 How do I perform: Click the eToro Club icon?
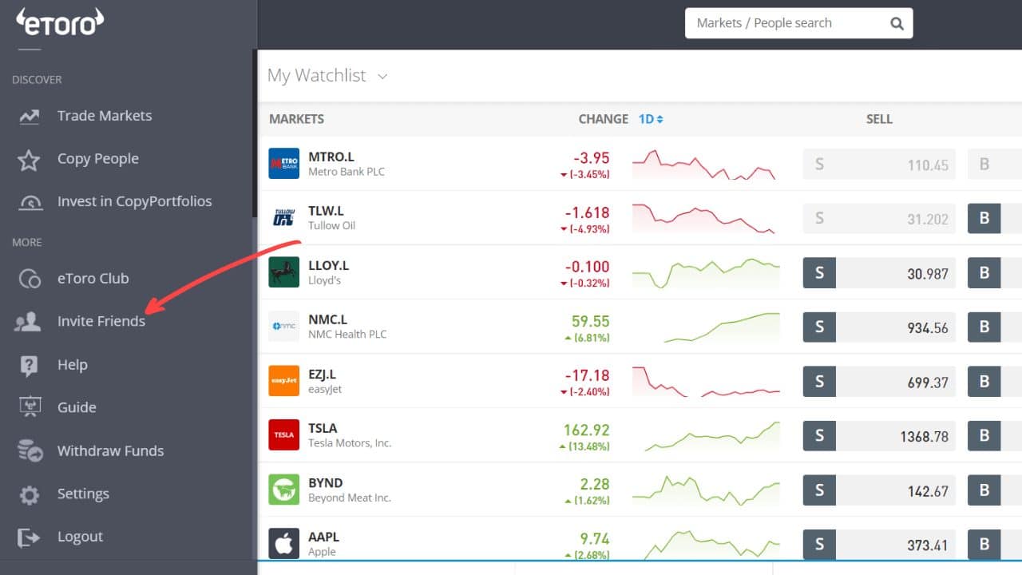[29, 278]
